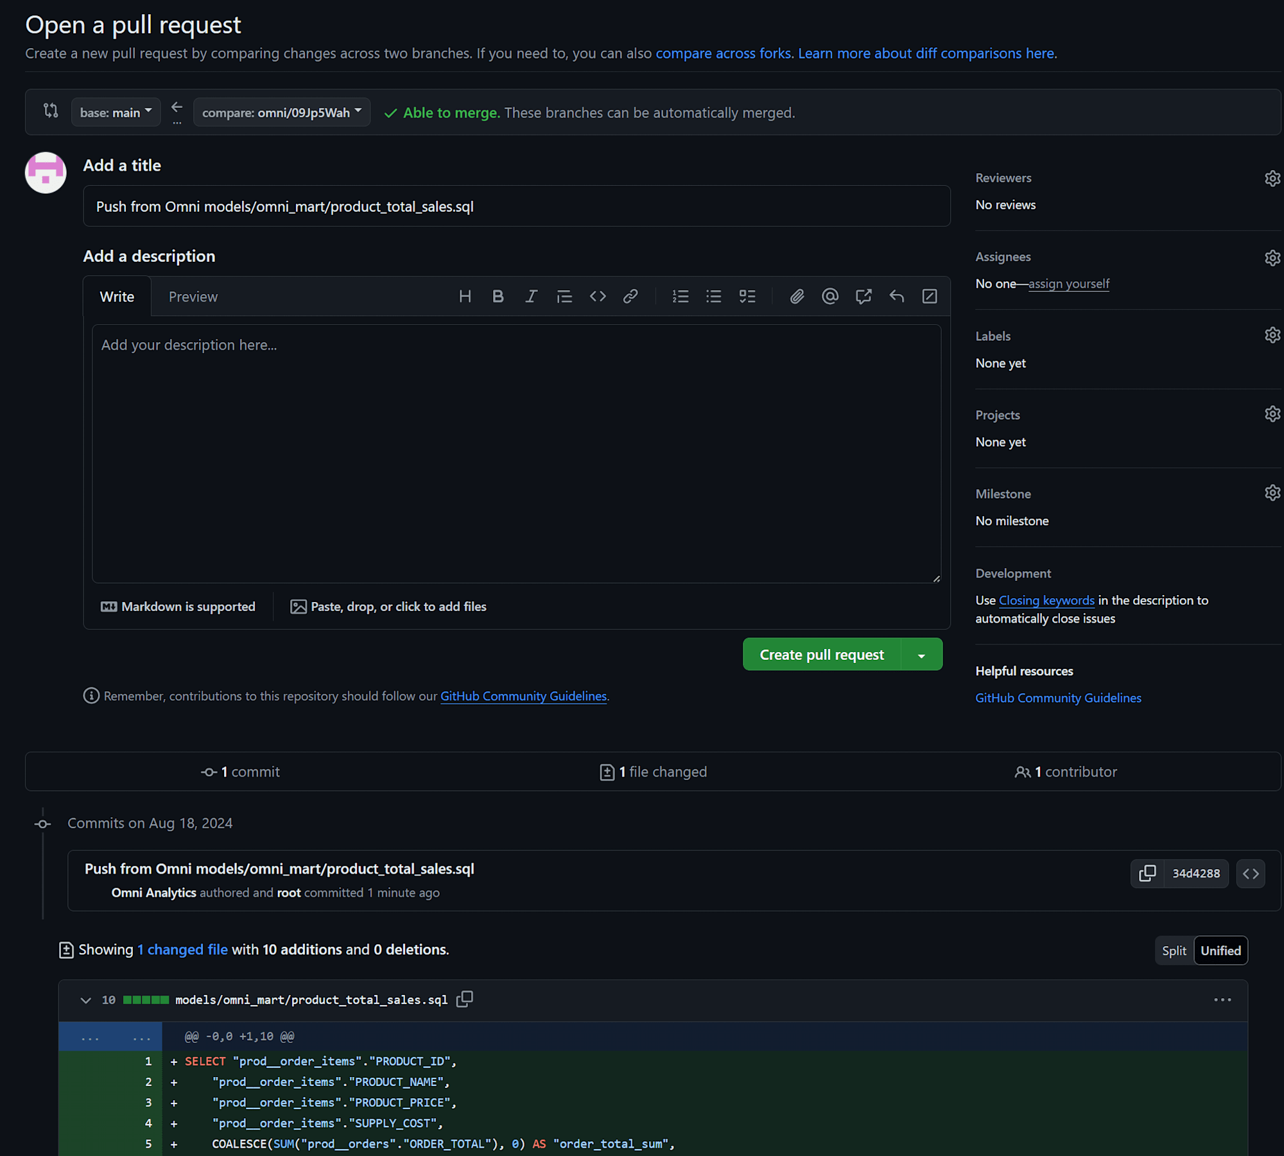The image size is (1284, 1156).
Task: Reference an issue or pull request
Action: [863, 296]
